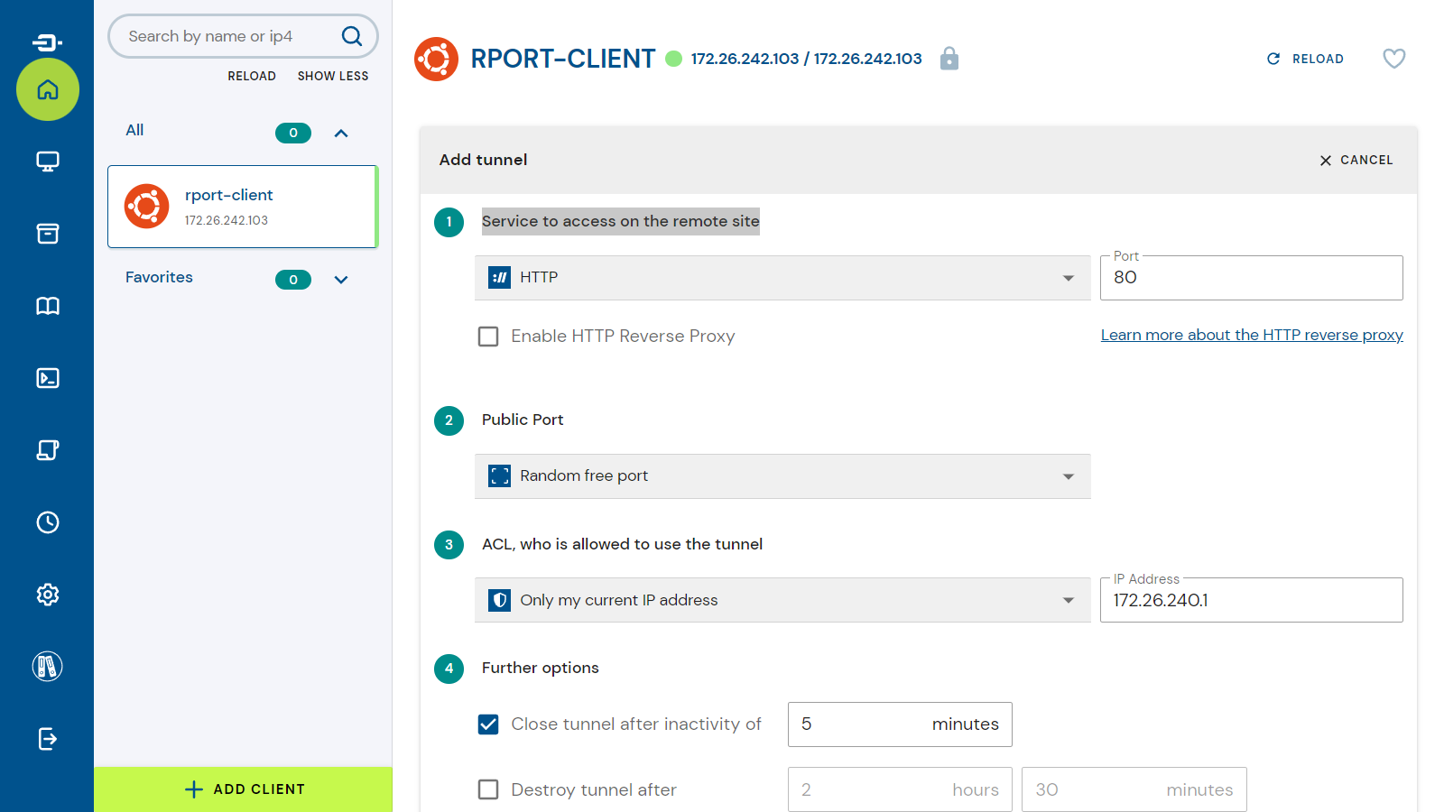Open the monitor icon in sidebar
The image size is (1444, 812).
48,161
